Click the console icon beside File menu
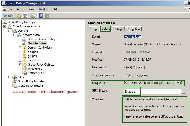 coord(4,9)
